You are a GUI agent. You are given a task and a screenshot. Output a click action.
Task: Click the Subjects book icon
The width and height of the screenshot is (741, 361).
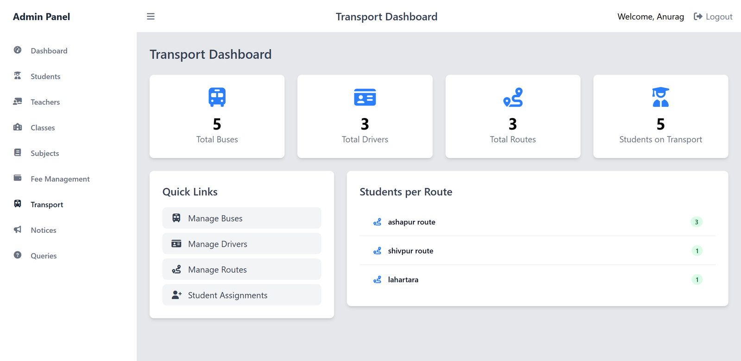coord(18,153)
